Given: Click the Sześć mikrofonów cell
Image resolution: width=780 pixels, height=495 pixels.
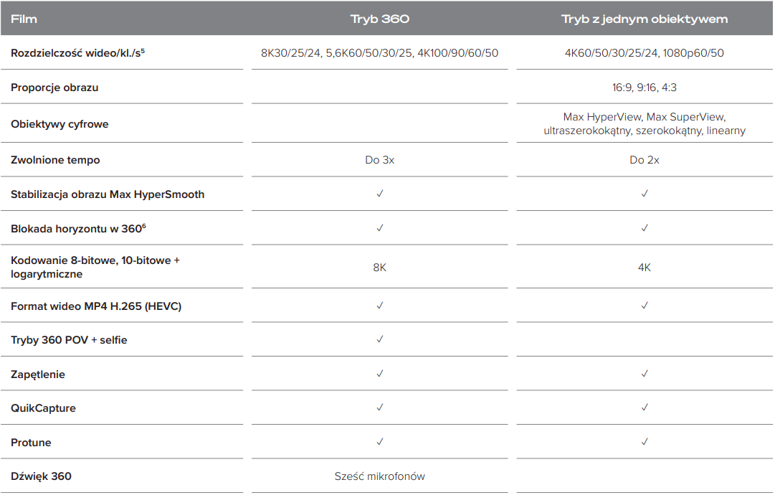Looking at the screenshot, I should coord(379,476).
